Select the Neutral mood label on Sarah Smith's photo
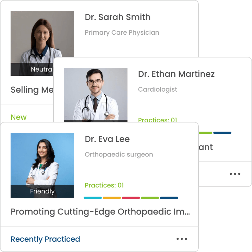 pyautogui.click(x=42, y=70)
